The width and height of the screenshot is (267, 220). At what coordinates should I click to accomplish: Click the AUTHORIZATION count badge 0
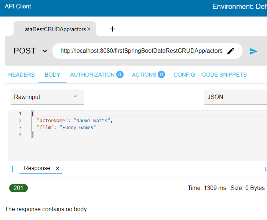120,74
